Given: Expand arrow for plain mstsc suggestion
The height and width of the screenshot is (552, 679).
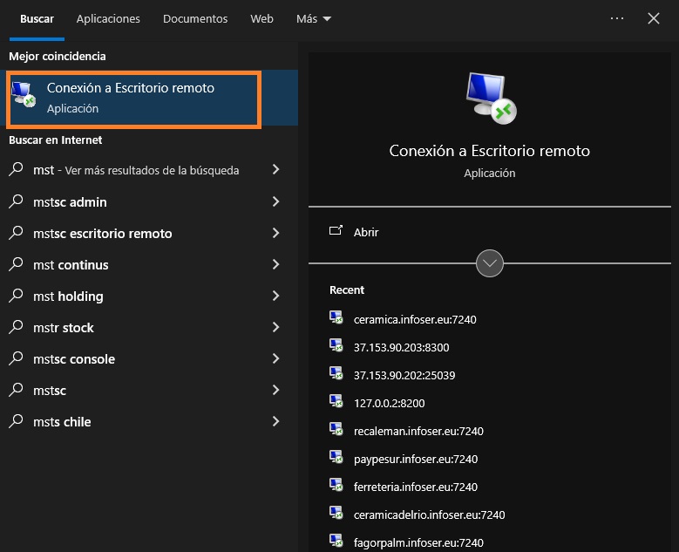Looking at the screenshot, I should (275, 390).
